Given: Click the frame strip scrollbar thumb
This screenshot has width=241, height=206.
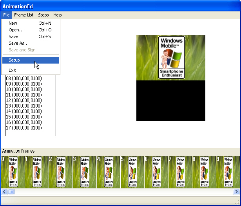Looking at the screenshot, I should 11,192.
